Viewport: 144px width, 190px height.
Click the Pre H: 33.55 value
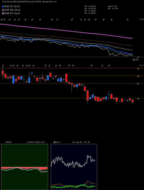coord(90,9)
